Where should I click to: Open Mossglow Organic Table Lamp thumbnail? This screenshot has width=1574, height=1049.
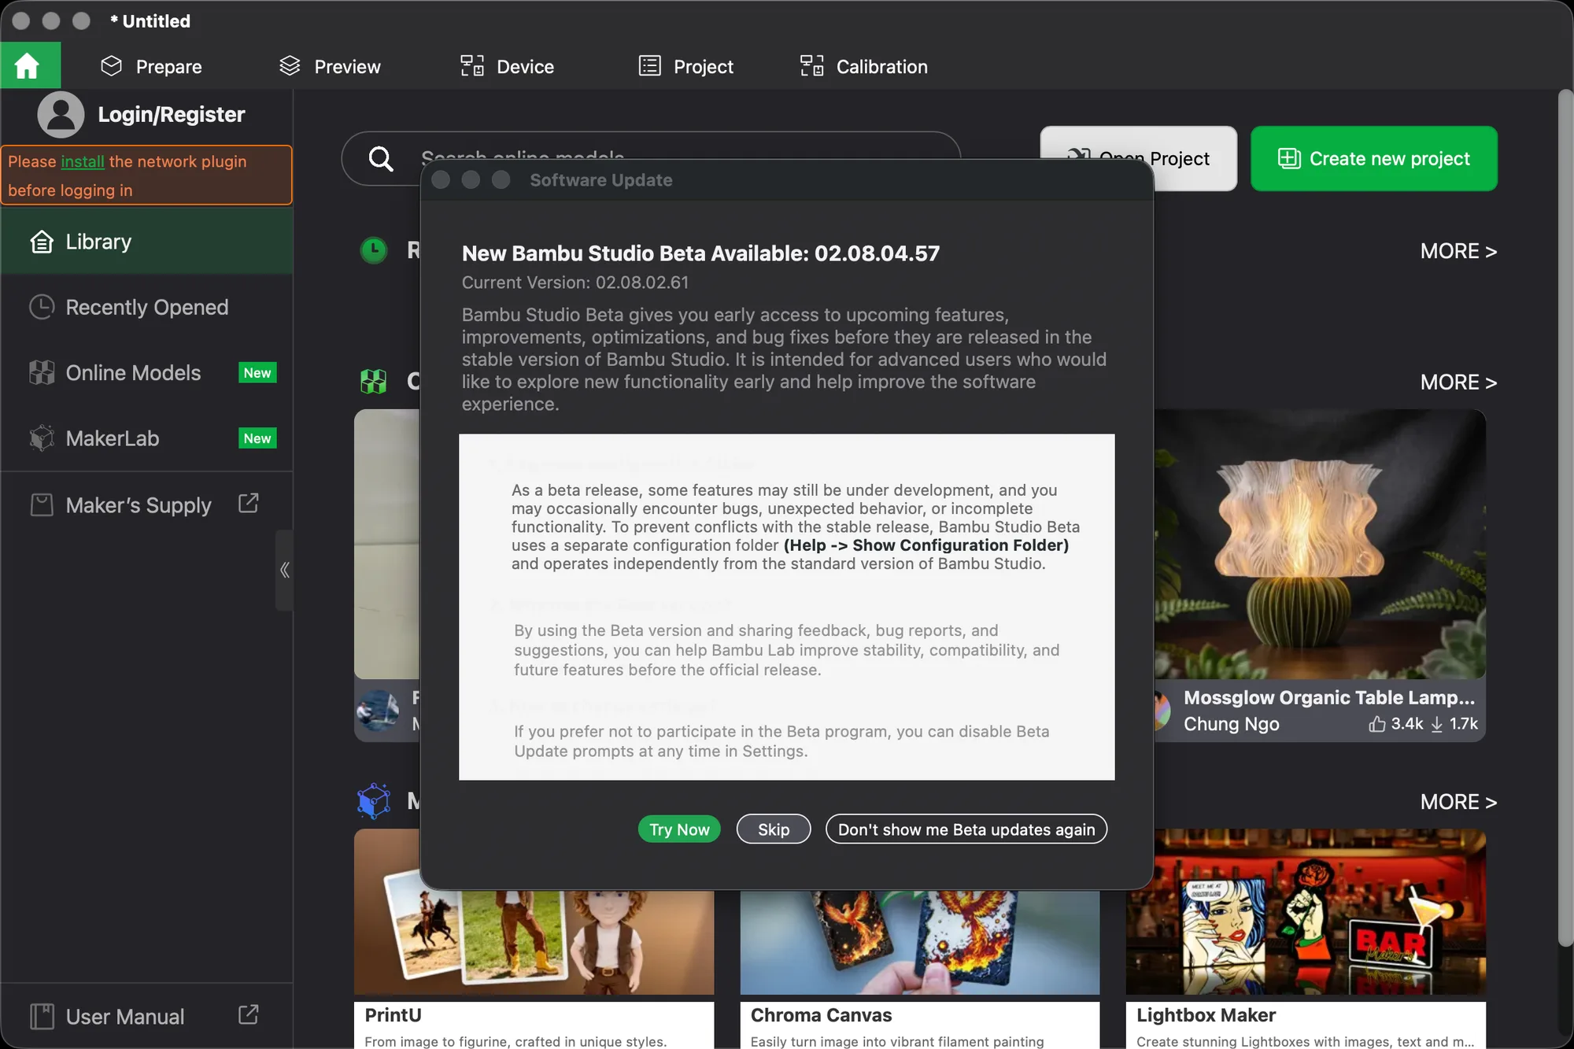point(1320,544)
